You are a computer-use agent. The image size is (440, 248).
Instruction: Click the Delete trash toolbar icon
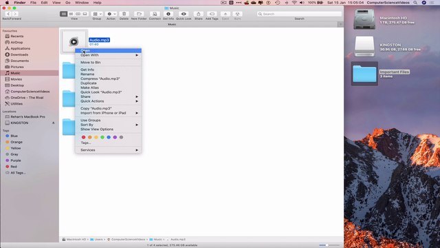click(124, 14)
